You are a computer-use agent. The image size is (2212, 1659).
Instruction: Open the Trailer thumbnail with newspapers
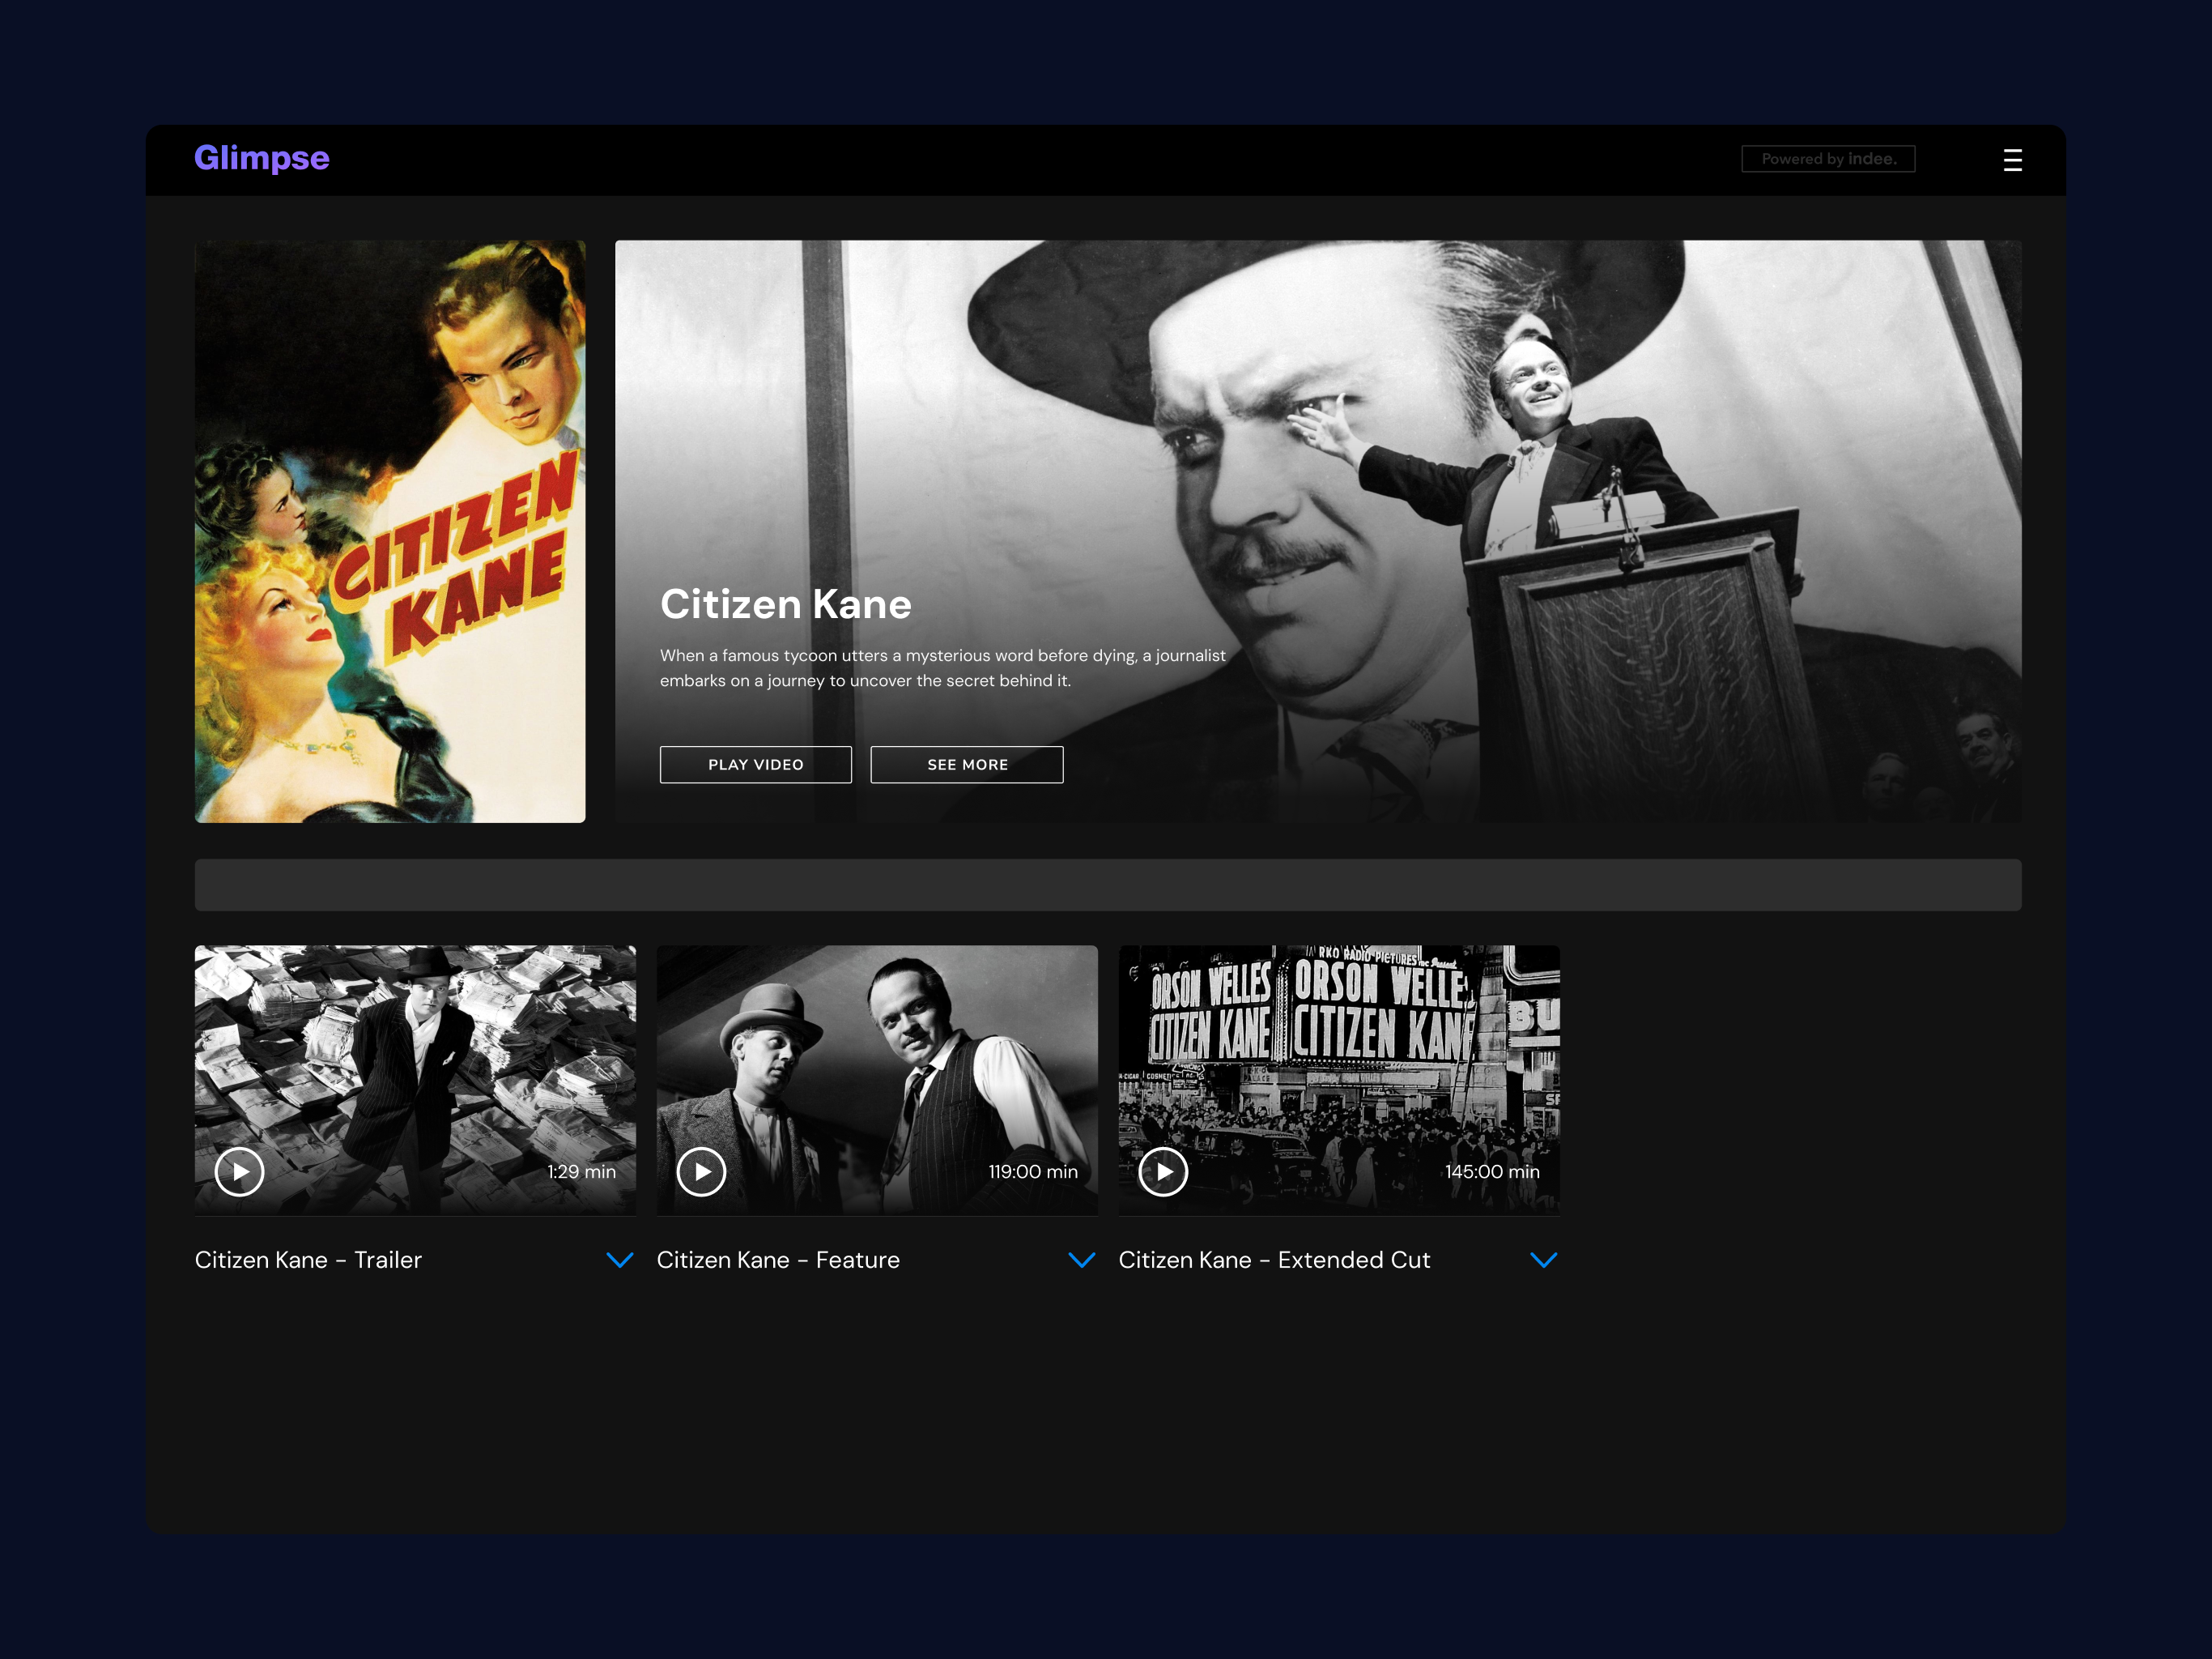(x=415, y=1081)
